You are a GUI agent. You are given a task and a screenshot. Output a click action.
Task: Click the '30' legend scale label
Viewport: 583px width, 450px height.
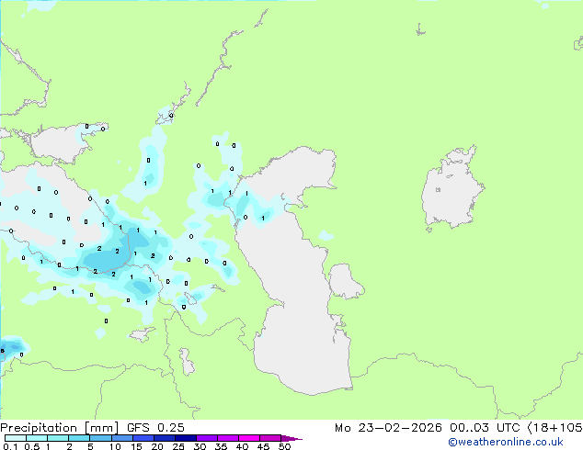click(200, 446)
